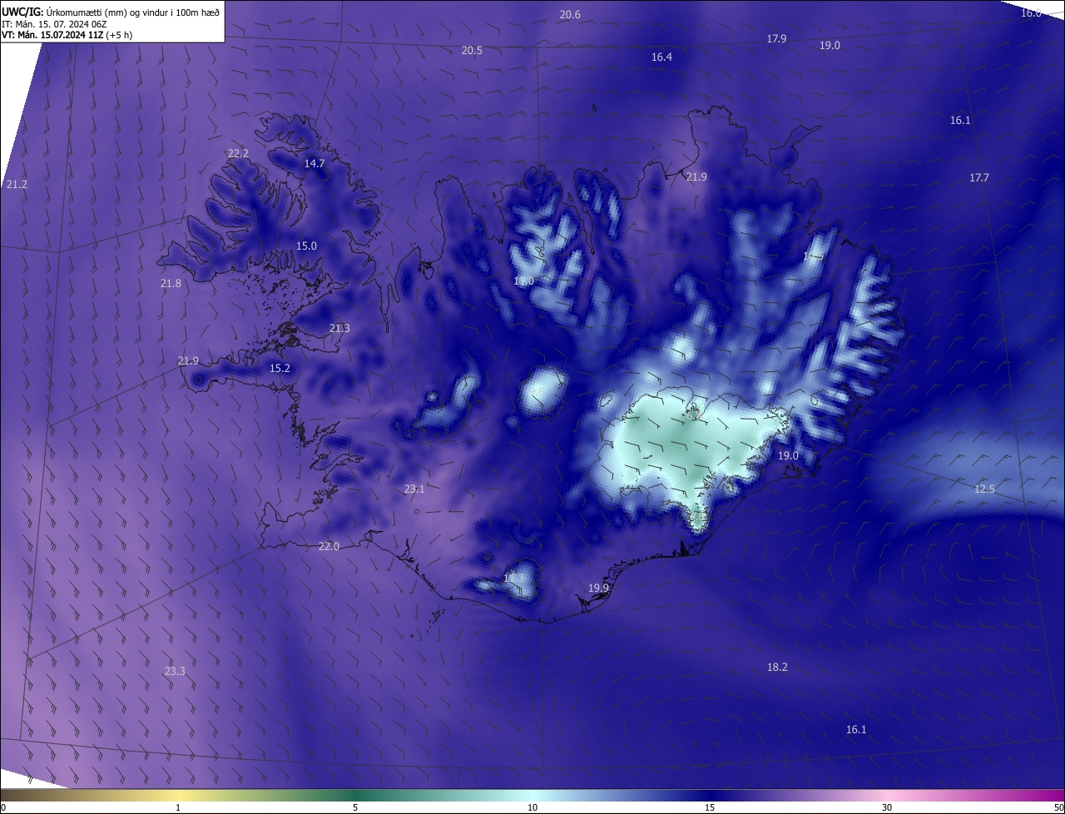The width and height of the screenshot is (1065, 814).
Task: Click the 16.1 value above 17.7
Action: [960, 121]
